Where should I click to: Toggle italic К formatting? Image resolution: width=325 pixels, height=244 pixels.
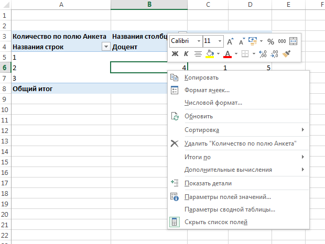(186, 53)
